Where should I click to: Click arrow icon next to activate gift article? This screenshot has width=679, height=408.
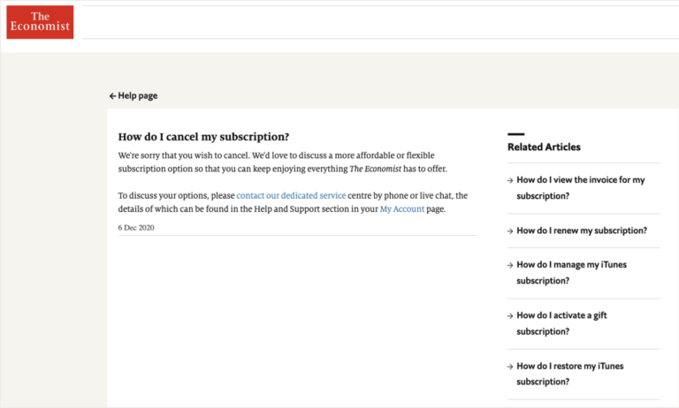(510, 316)
